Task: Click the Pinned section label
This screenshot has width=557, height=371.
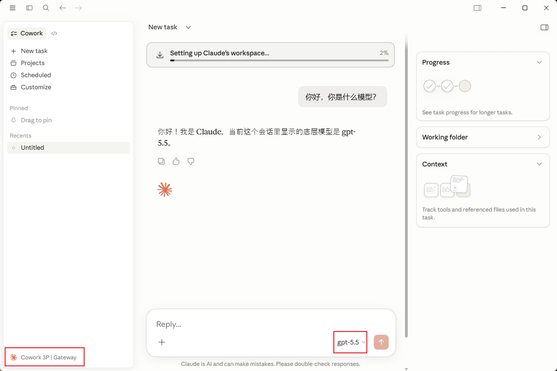Action: tap(19, 108)
